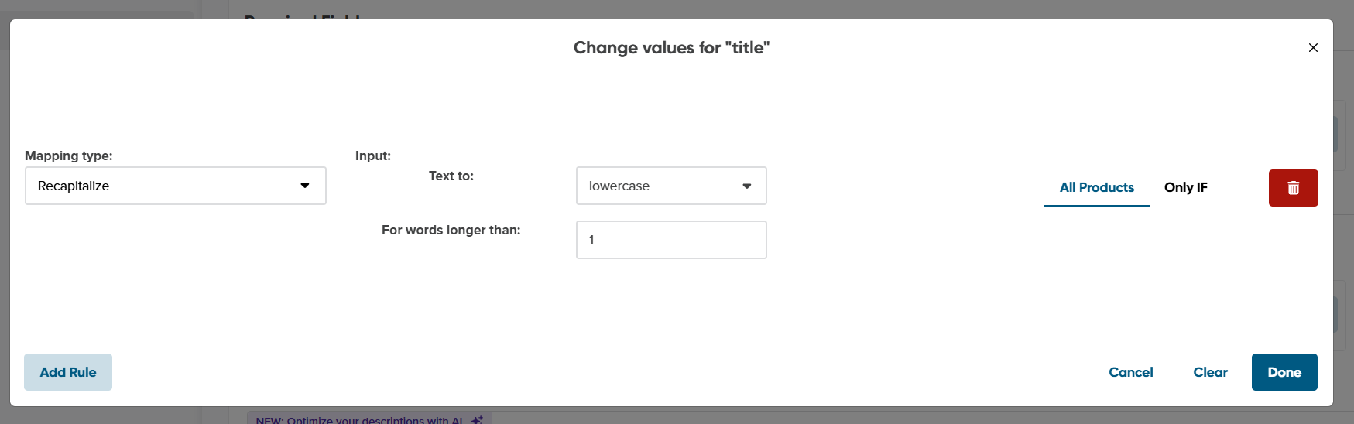Click the caret arrow in the Recapitalize dropdown
Image resolution: width=1354 pixels, height=424 pixels.
(305, 186)
